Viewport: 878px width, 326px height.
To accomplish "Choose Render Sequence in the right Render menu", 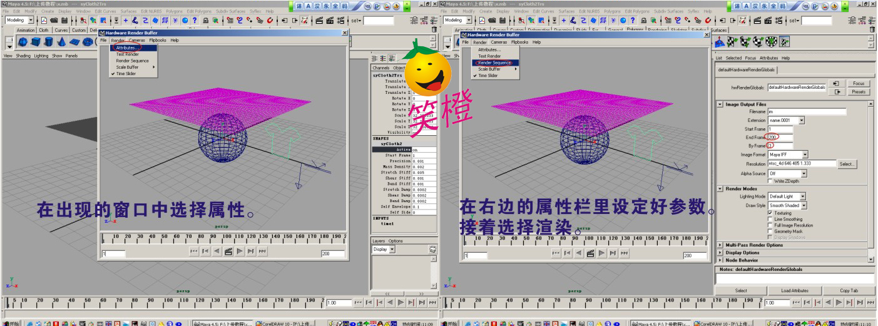I will click(x=496, y=63).
